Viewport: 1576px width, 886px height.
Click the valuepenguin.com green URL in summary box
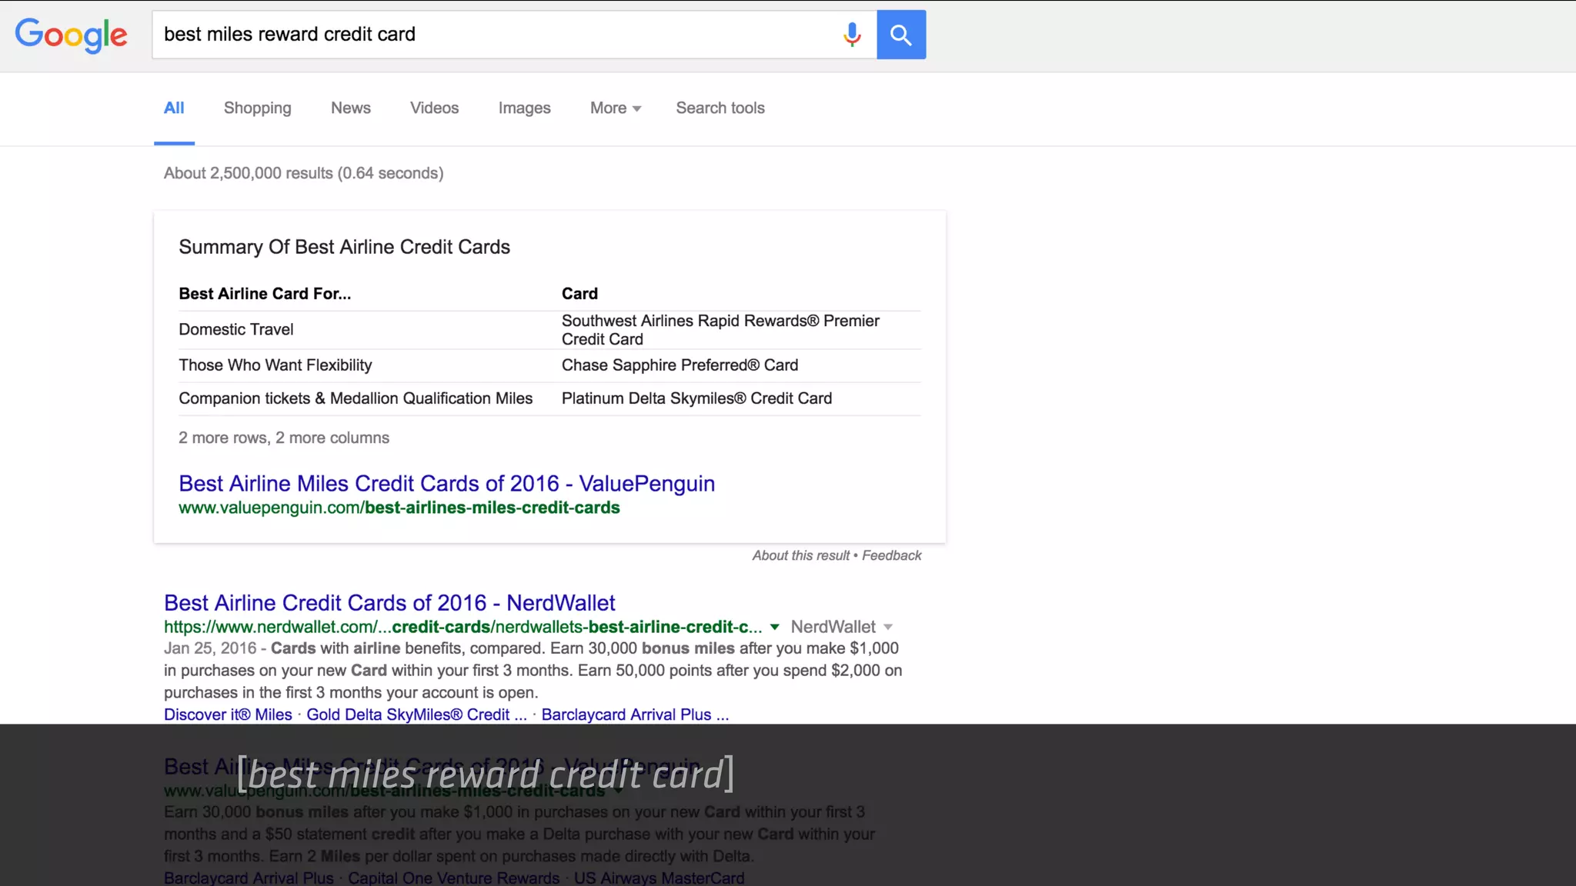[x=399, y=508]
